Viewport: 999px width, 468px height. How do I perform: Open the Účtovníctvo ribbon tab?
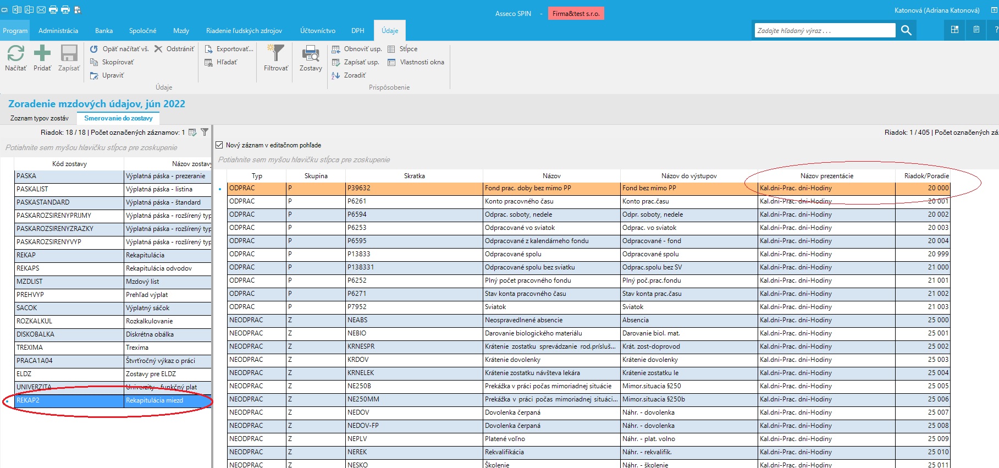(318, 31)
